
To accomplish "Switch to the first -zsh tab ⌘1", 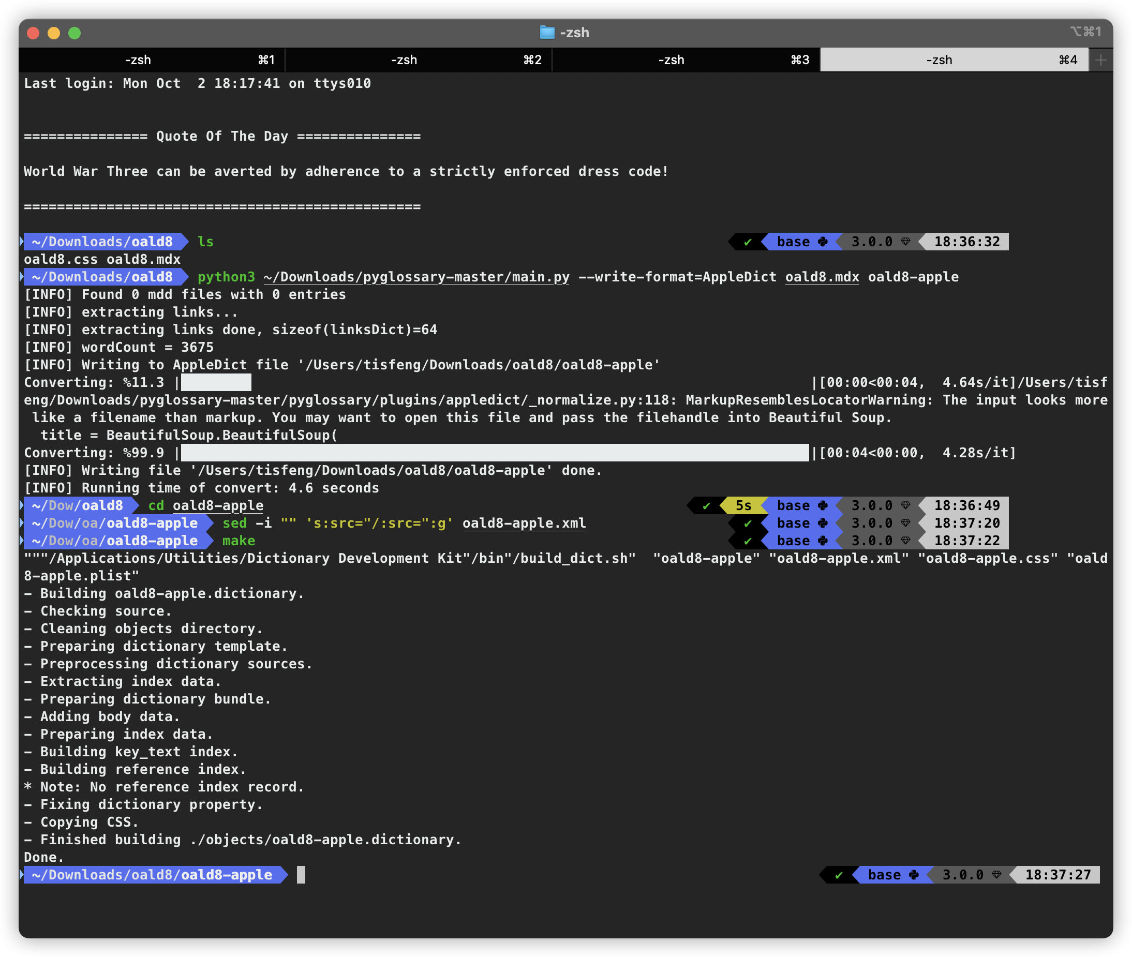I will tap(152, 59).
